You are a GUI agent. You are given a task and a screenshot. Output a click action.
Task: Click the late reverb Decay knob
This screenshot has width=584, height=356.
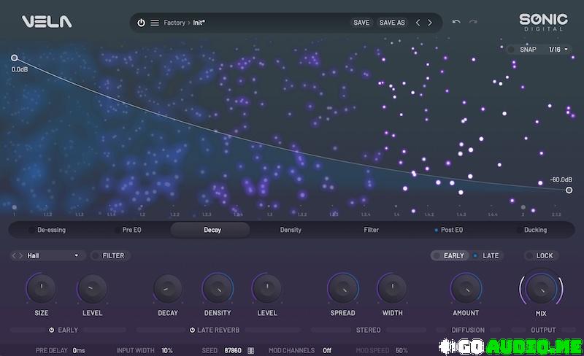[168, 288]
